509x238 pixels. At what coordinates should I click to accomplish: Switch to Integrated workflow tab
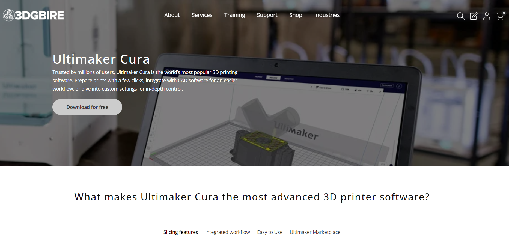pos(227,232)
